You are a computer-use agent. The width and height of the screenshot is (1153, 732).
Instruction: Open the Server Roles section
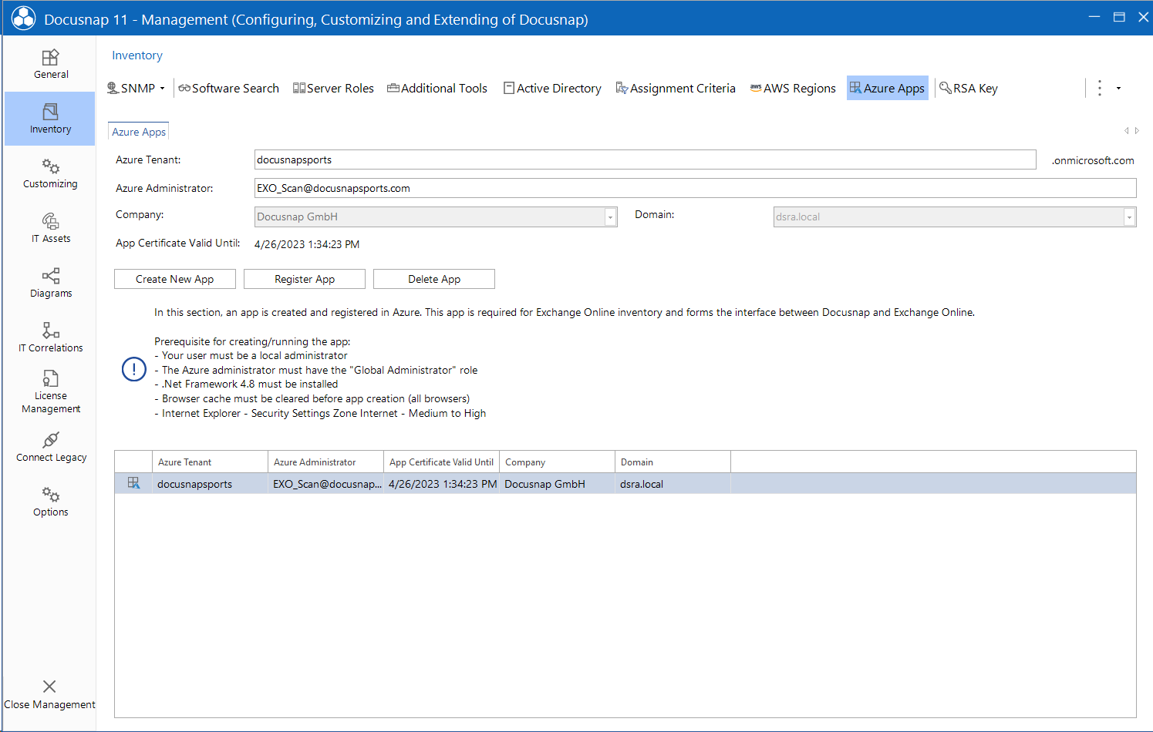coord(333,88)
